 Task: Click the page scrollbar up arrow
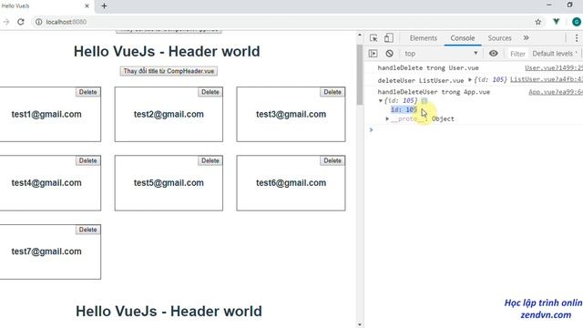coord(360,35)
